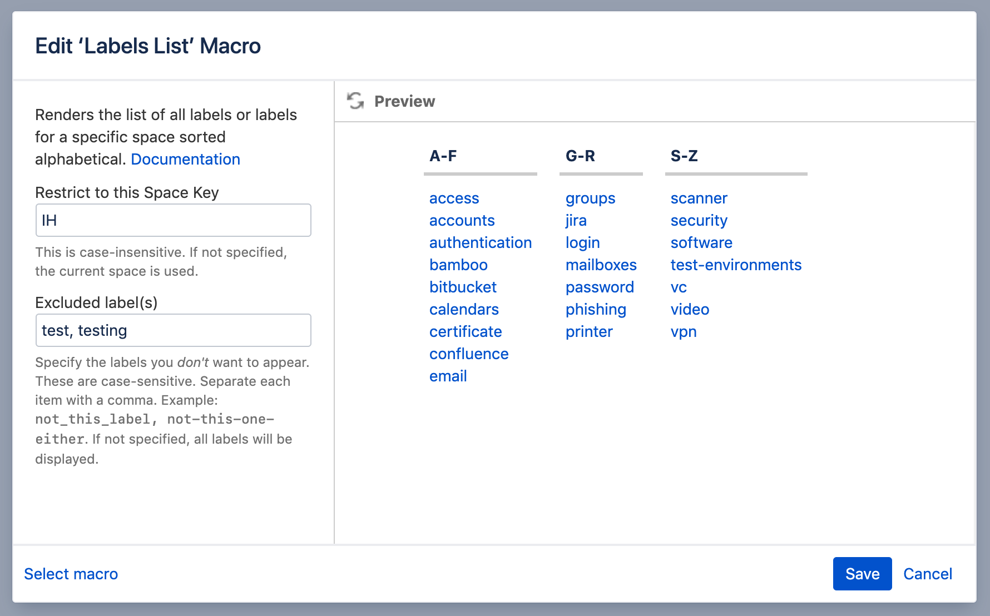
Task: Click the refresh preview icon
Action: (355, 101)
